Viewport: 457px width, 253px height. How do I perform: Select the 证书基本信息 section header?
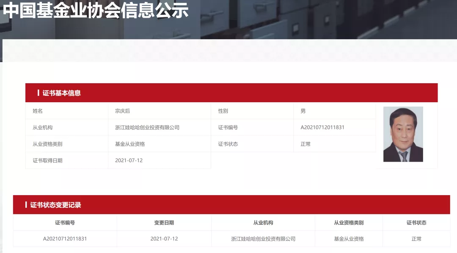231,93
